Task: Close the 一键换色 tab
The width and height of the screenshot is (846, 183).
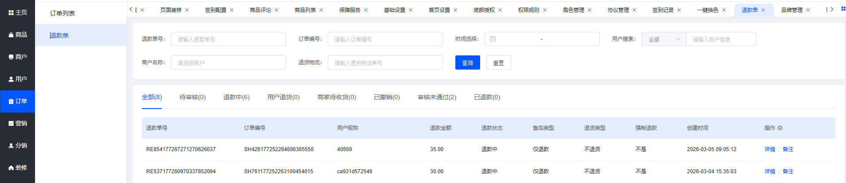Action: click(x=724, y=10)
